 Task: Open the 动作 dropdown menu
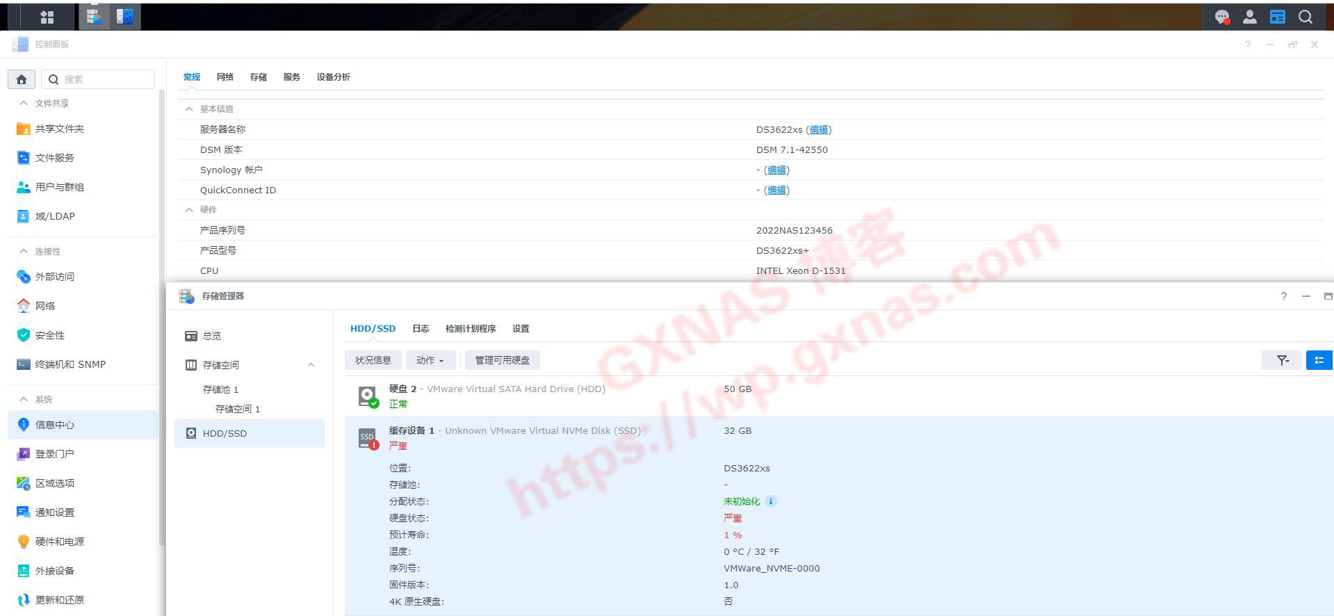point(430,360)
